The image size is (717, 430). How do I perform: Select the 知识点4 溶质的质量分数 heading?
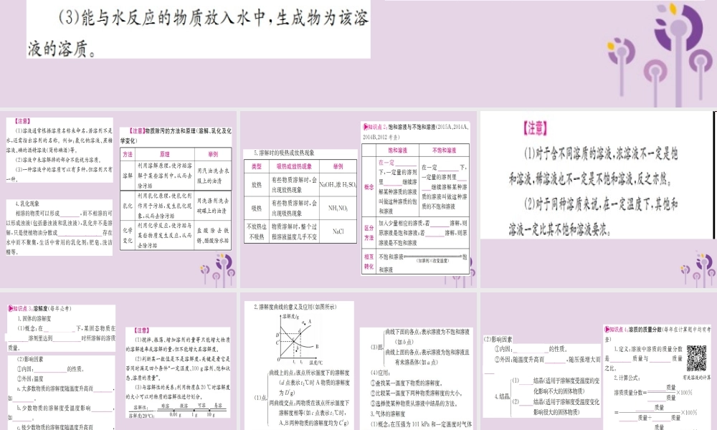tap(657, 334)
